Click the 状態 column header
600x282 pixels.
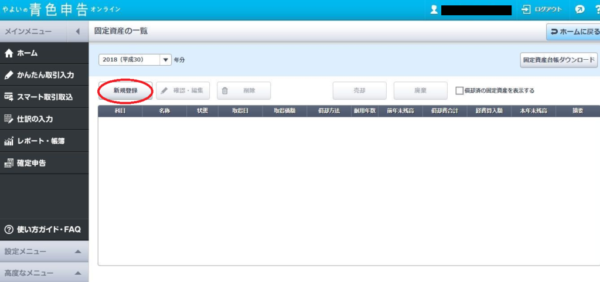tap(202, 111)
